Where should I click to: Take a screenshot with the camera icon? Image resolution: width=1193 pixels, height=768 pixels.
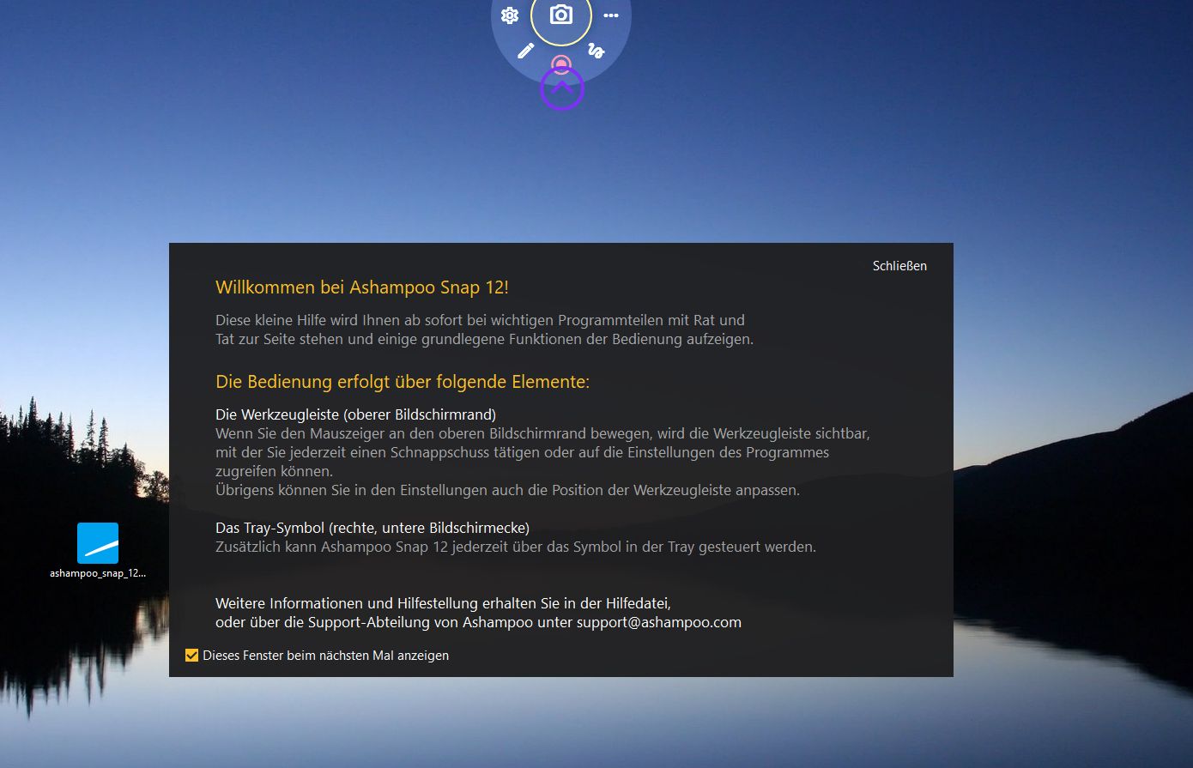pyautogui.click(x=561, y=15)
